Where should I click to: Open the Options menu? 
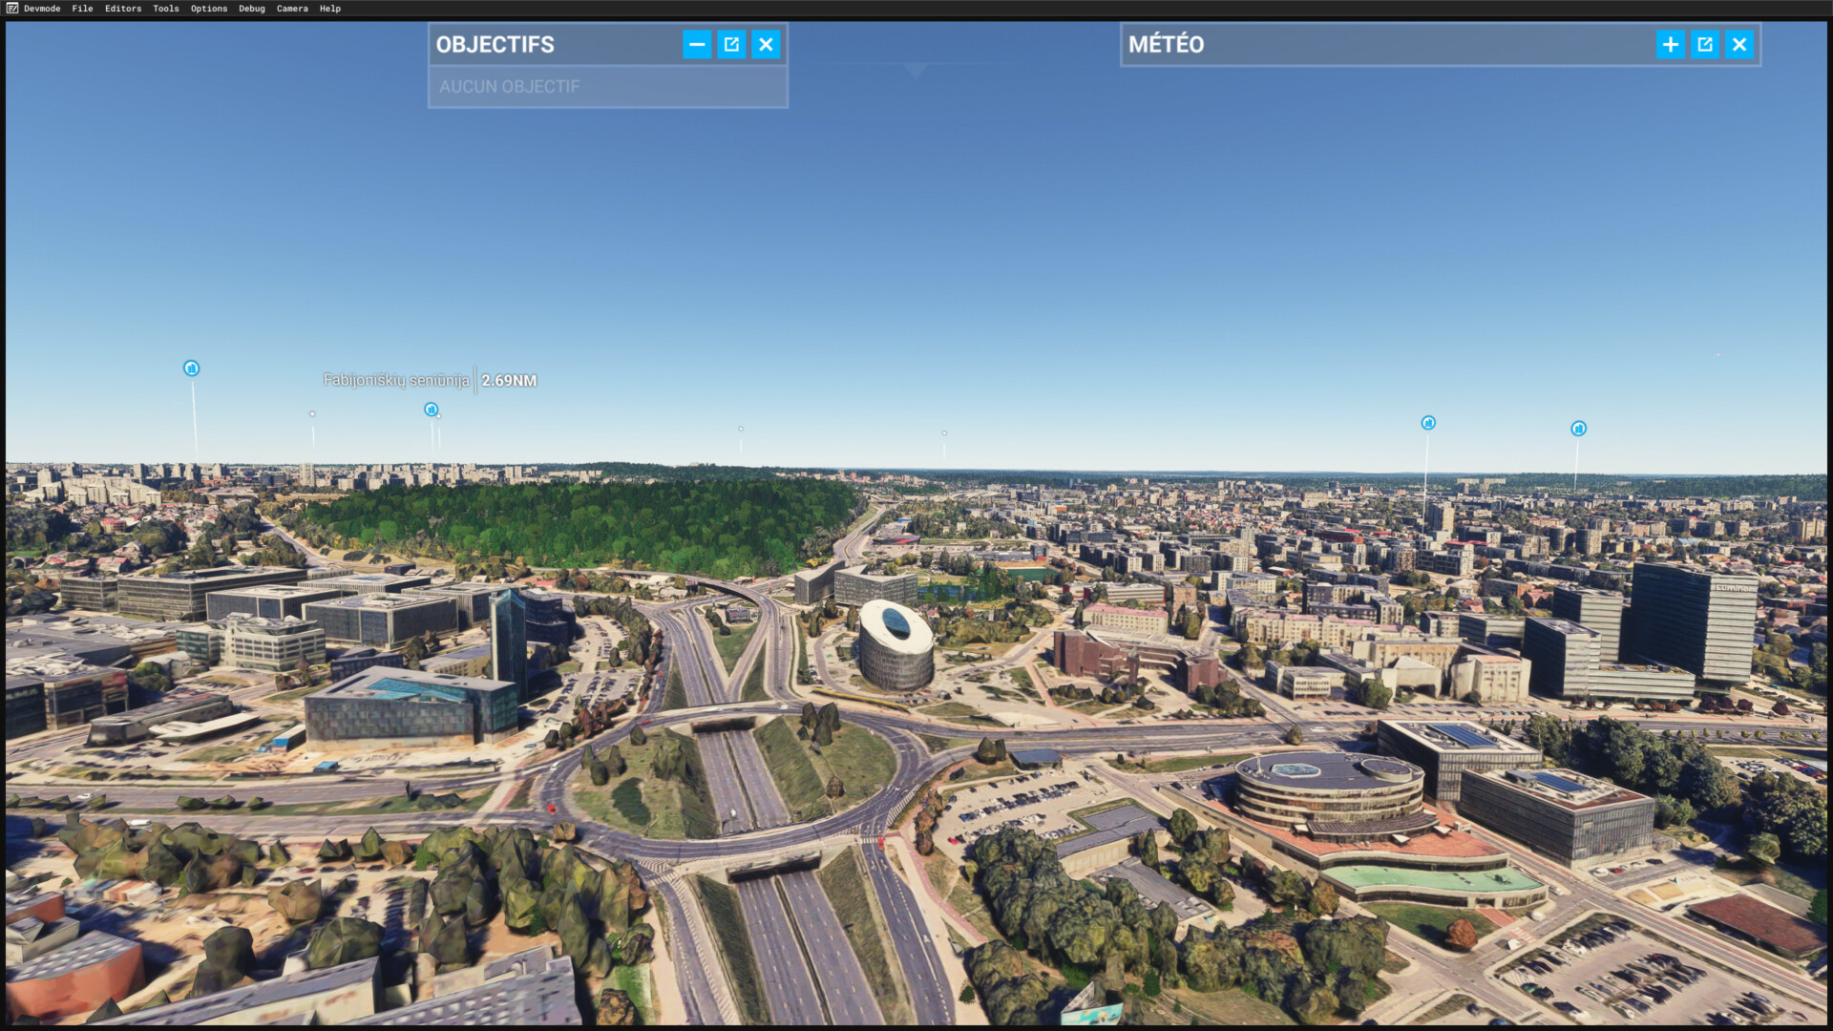[209, 9]
